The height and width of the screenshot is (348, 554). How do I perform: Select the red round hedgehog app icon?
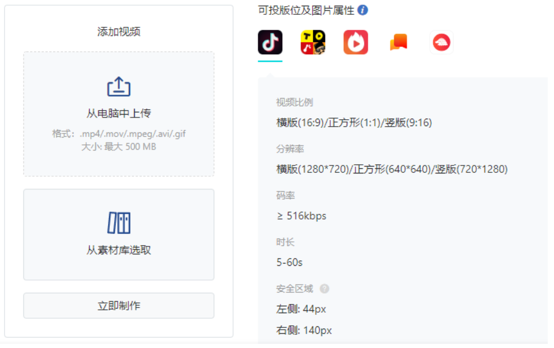441,42
